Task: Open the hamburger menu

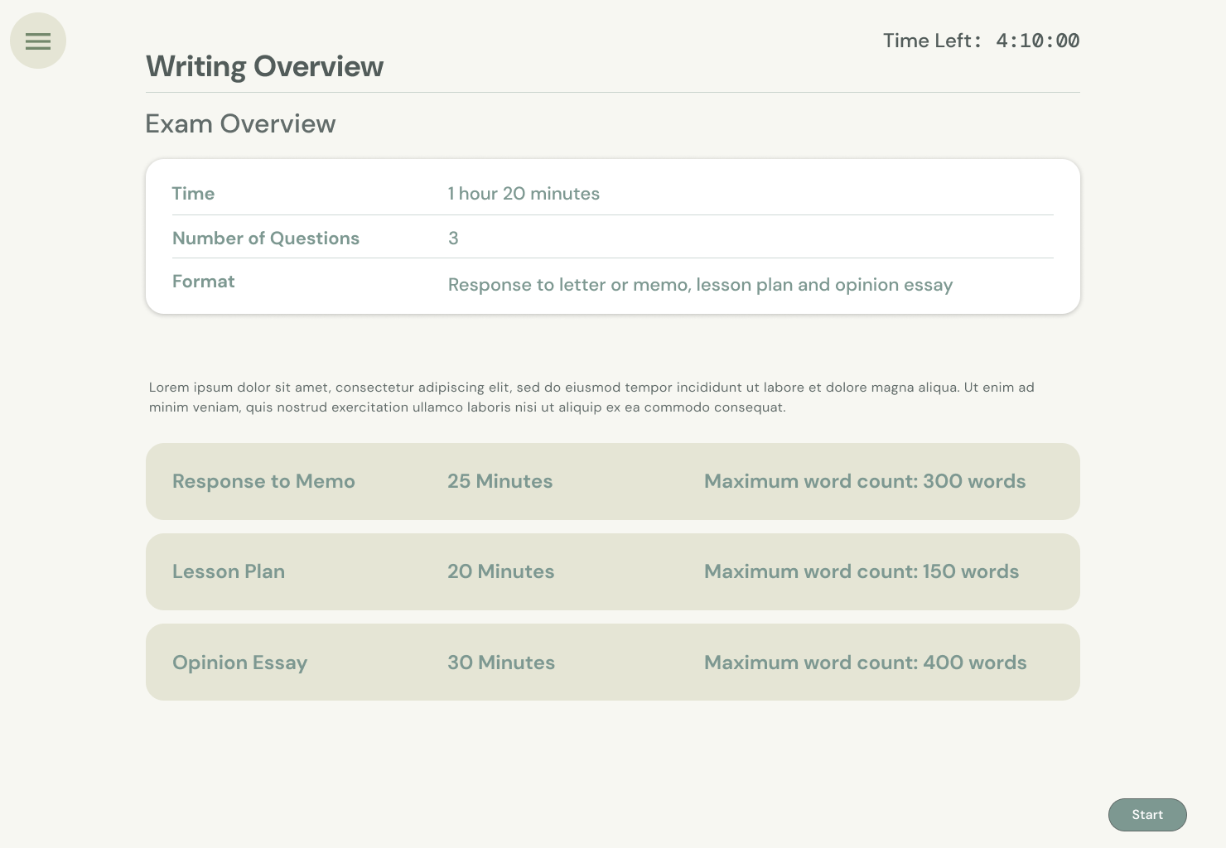Action: pos(38,41)
